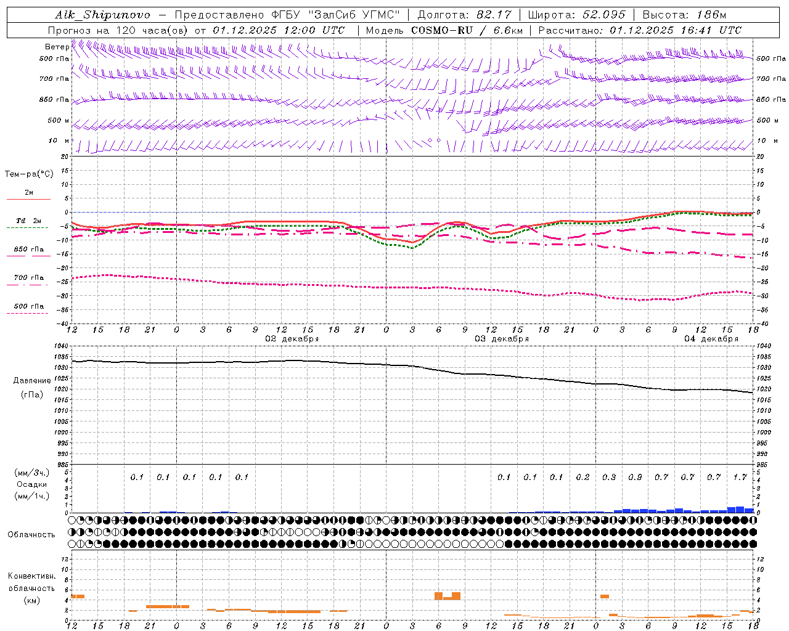The height and width of the screenshot is (631, 789).
Task: Click the Td 2м legend entry
Action: 29,221
